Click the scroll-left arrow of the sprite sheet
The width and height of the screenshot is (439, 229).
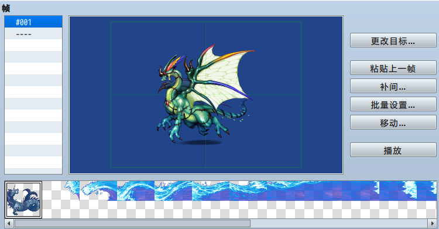point(9,223)
